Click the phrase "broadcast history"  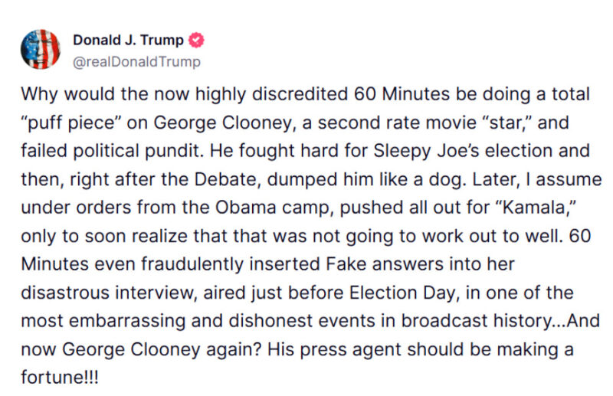click(x=477, y=321)
